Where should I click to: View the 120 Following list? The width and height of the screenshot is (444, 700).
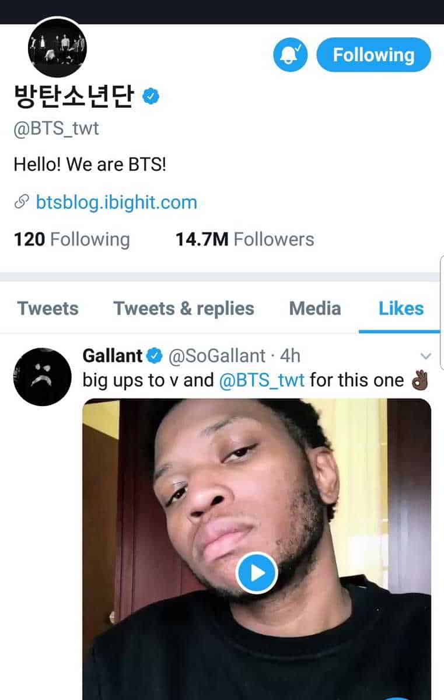coord(71,239)
